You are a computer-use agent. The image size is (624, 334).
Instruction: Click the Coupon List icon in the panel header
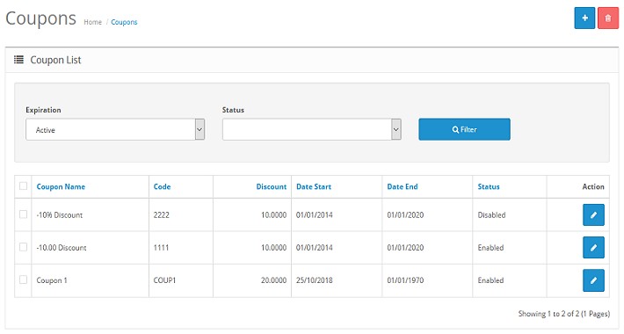pos(18,60)
